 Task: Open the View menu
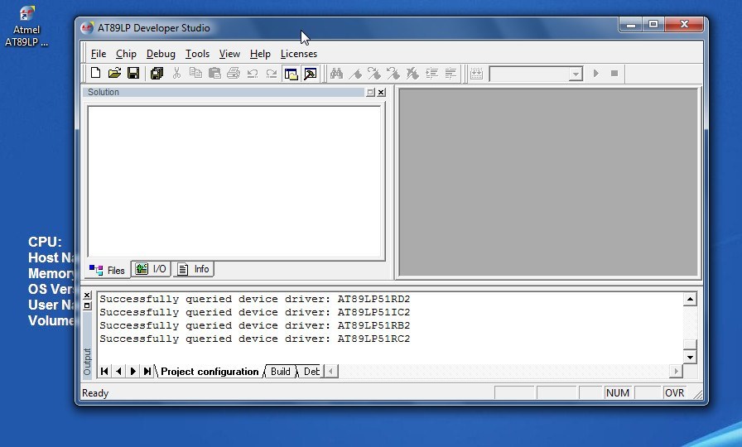[229, 54]
